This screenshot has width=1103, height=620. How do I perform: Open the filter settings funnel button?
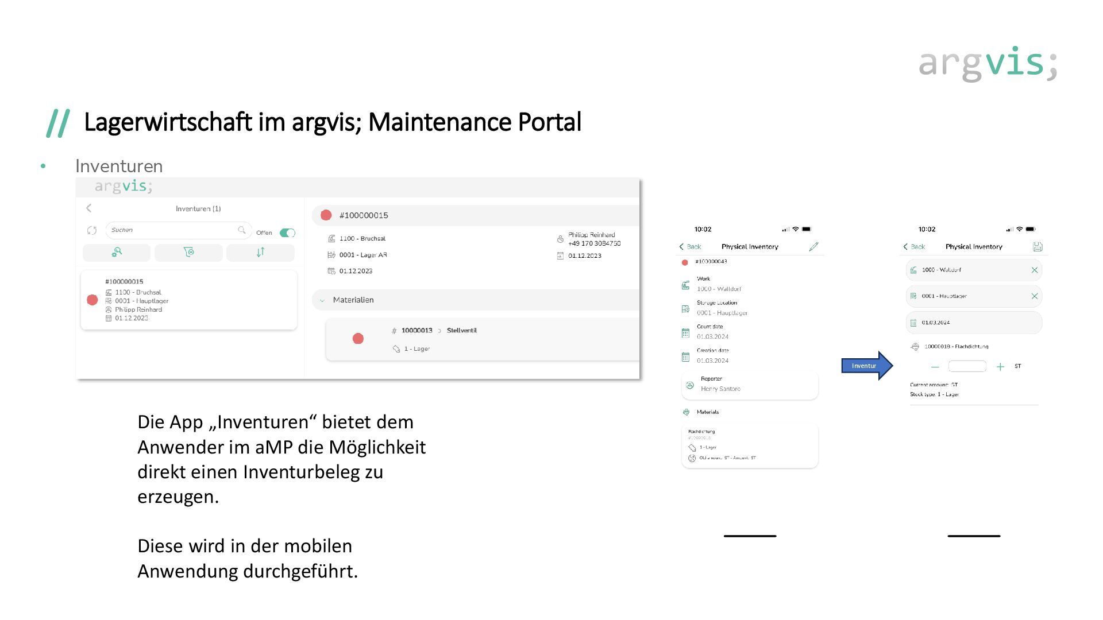click(188, 252)
